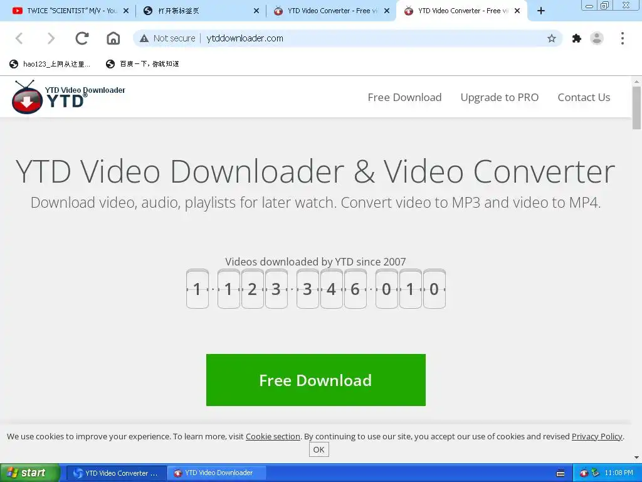This screenshot has width=642, height=482.
Task: Go back with the browser back arrow
Action: (19, 38)
